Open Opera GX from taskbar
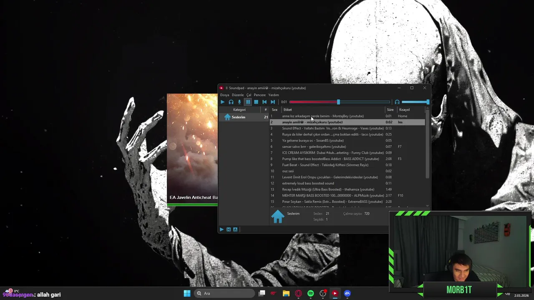Viewport: 534px width, 300px height. [x=298, y=293]
